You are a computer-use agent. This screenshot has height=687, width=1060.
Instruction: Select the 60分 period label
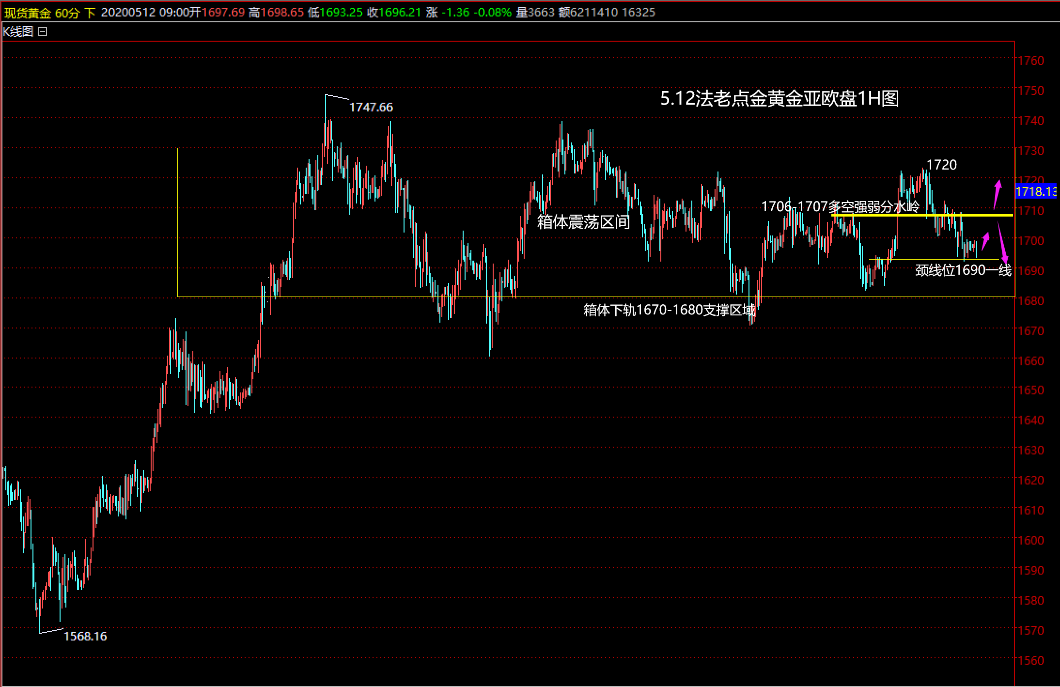(x=66, y=13)
